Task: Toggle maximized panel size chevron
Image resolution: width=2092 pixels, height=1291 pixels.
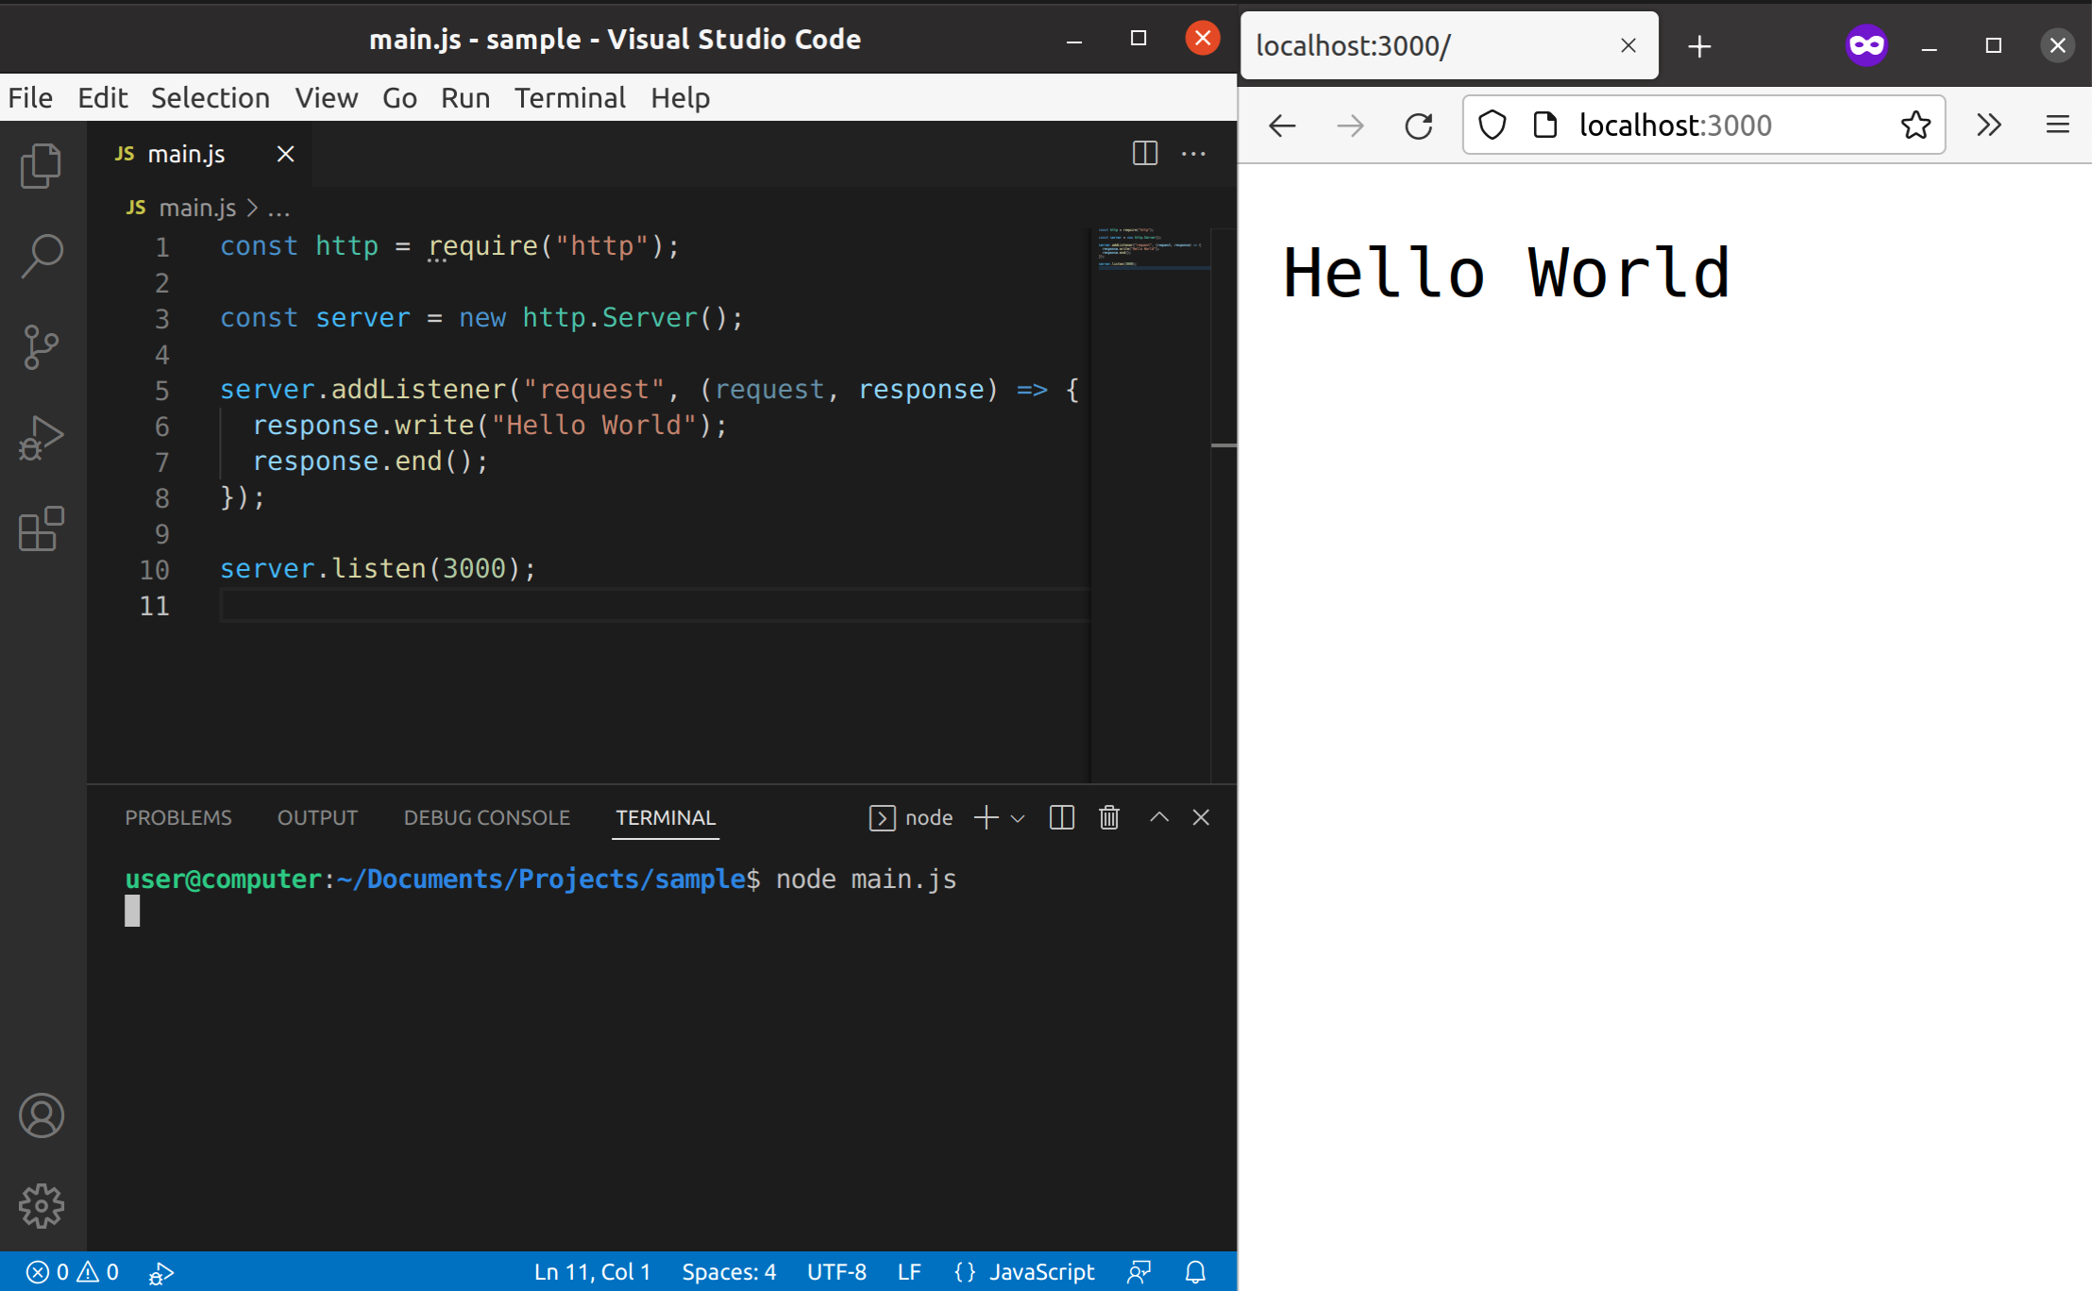Action: coord(1159,817)
